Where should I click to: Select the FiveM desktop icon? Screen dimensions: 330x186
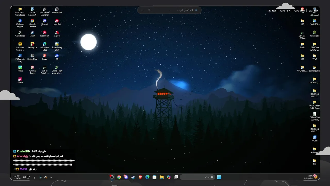tap(20, 80)
